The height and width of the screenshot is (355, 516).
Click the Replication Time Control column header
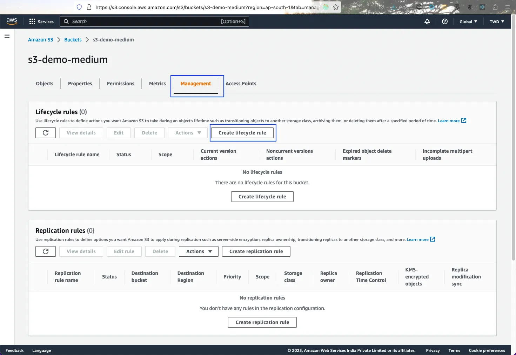click(x=371, y=277)
